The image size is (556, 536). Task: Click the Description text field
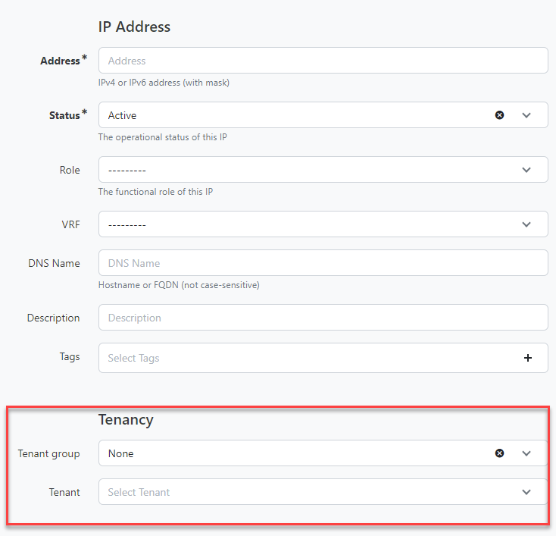click(x=323, y=318)
